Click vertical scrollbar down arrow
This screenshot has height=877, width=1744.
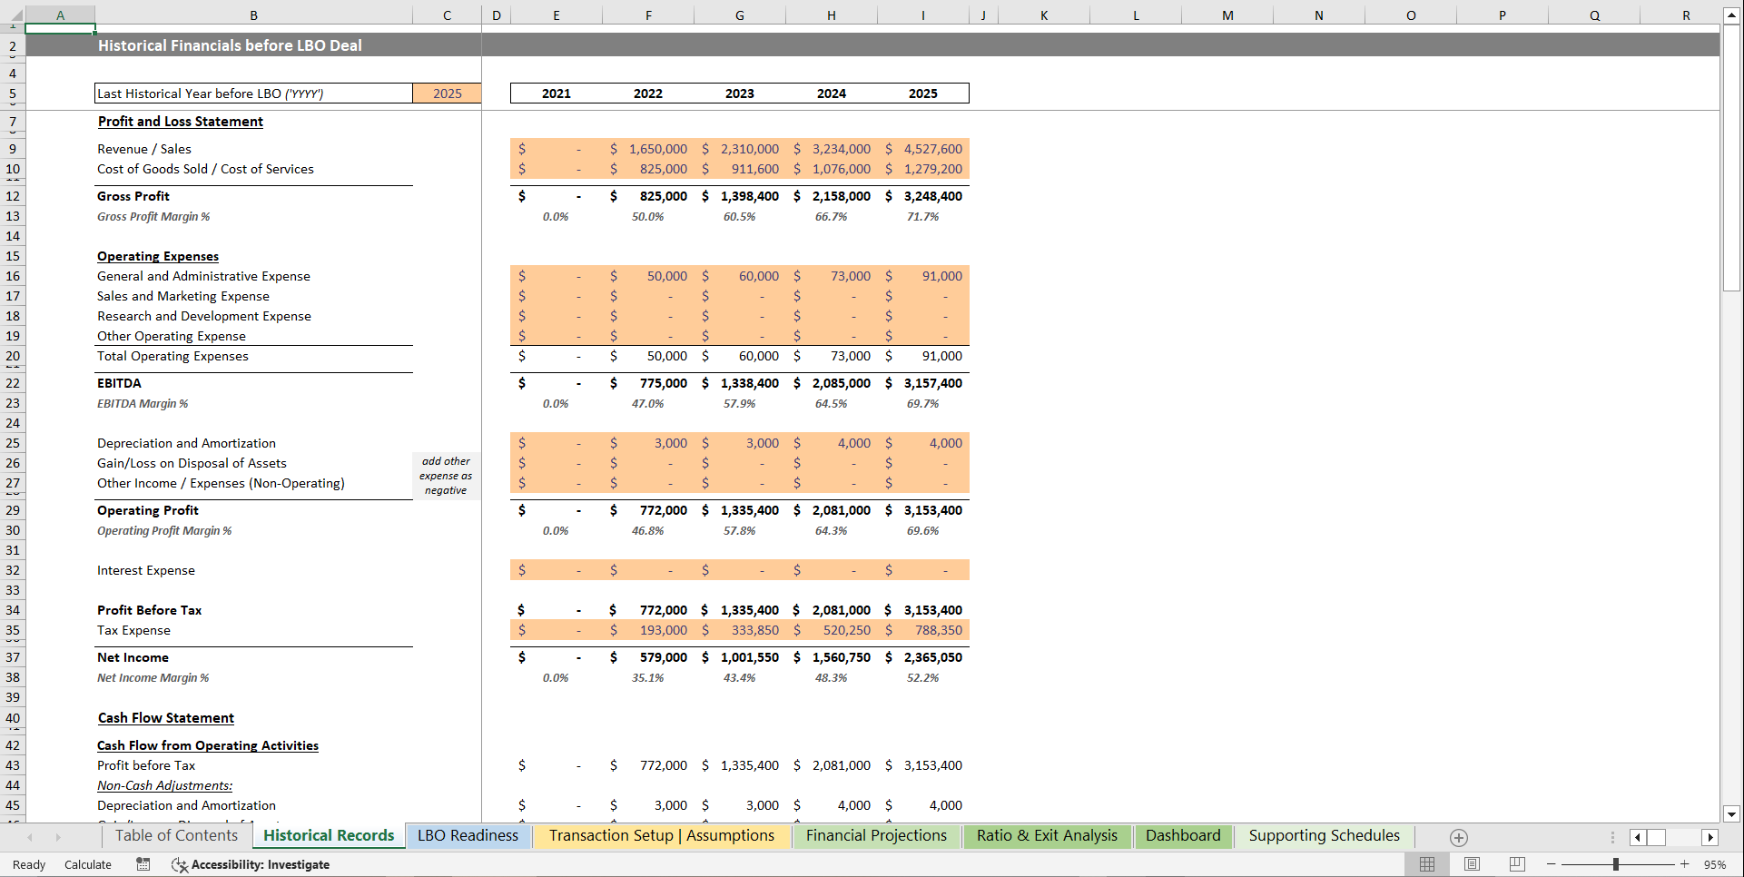pos(1732,814)
